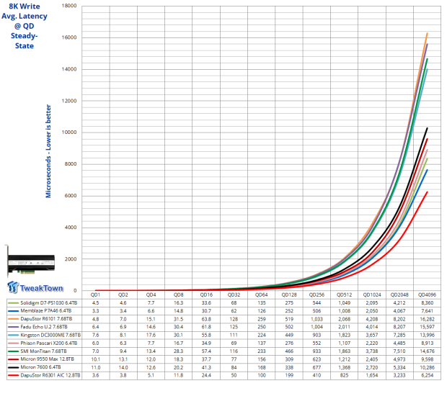Click the Micron 7600 black legend marker

[x=13, y=367]
